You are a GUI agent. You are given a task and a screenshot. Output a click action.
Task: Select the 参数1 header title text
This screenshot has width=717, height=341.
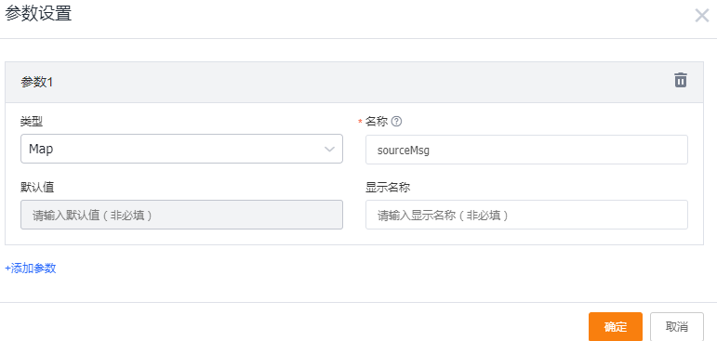(x=36, y=83)
